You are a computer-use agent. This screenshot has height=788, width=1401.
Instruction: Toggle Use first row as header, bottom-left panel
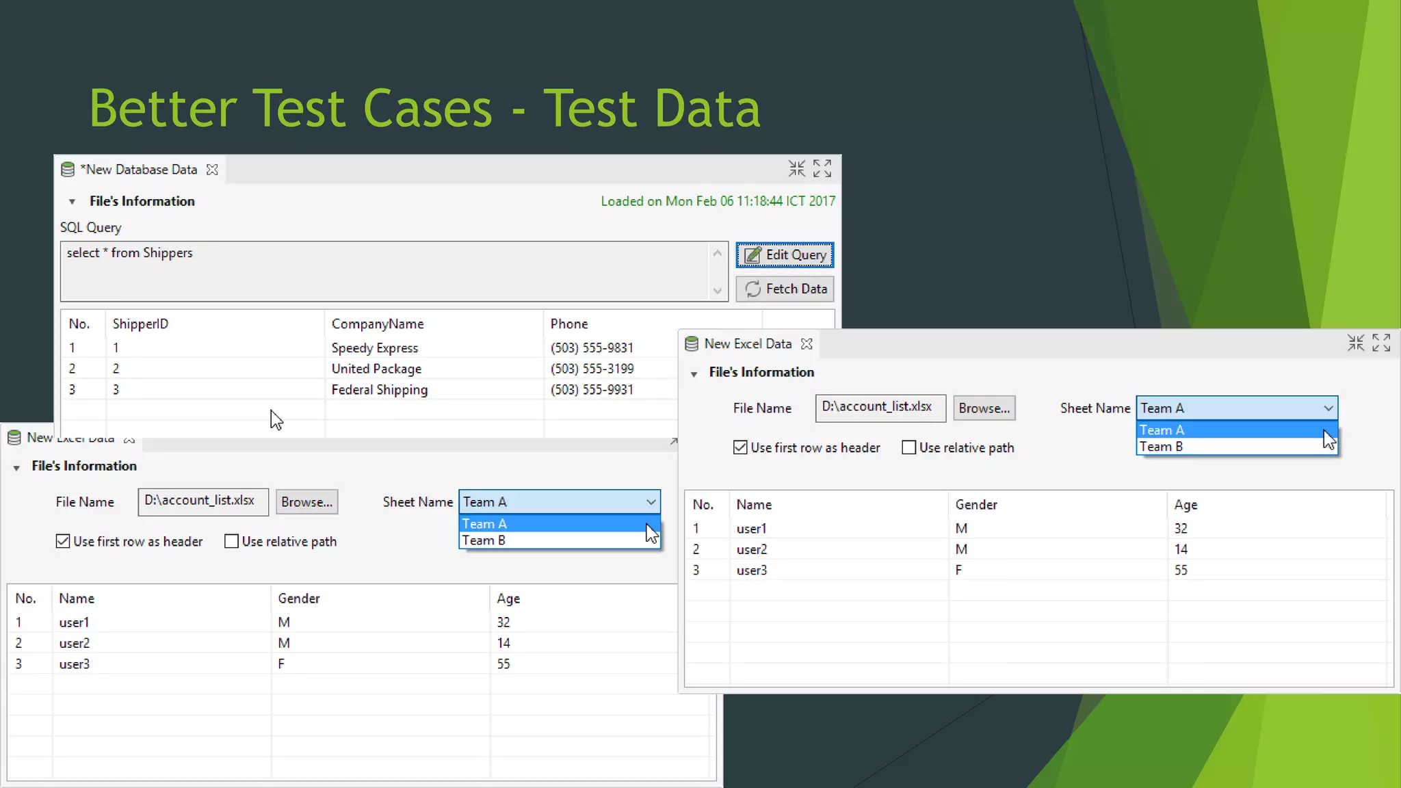point(62,541)
